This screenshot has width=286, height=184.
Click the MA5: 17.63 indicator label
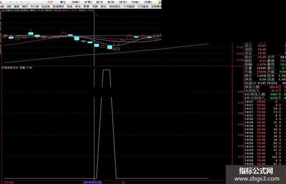point(37,10)
